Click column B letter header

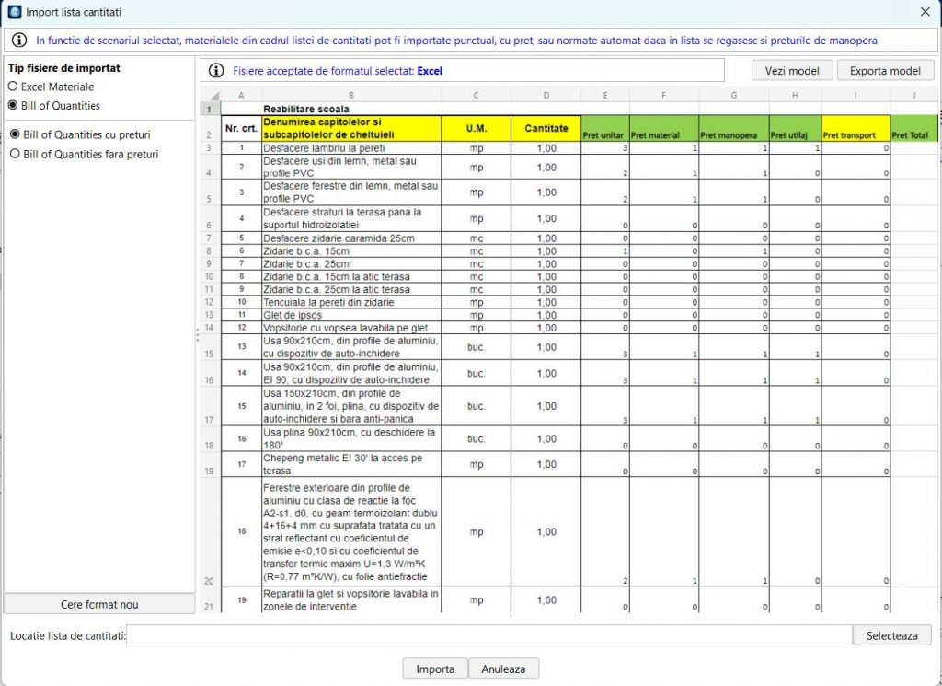pos(351,95)
